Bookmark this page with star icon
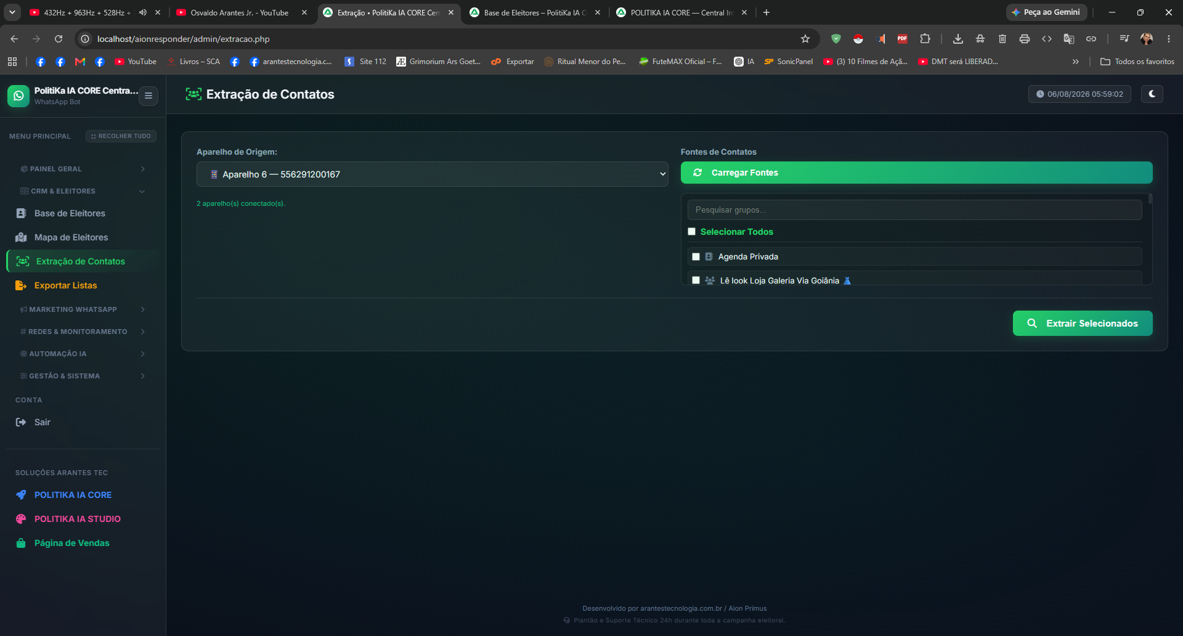Screen dimensions: 1183x636 [x=805, y=39]
